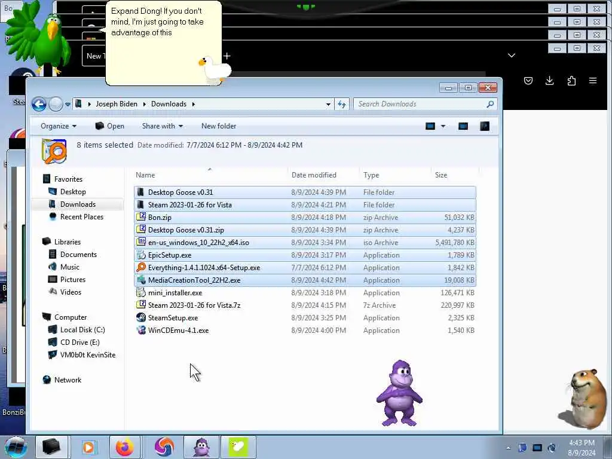Expand the view options dropdown arrow
This screenshot has width=612, height=459.
click(443, 126)
